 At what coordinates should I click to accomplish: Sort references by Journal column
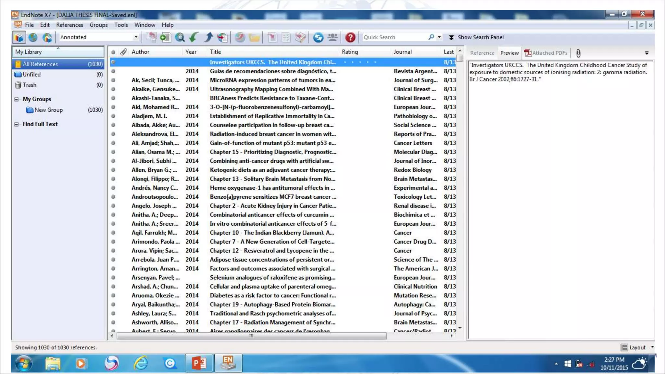416,52
